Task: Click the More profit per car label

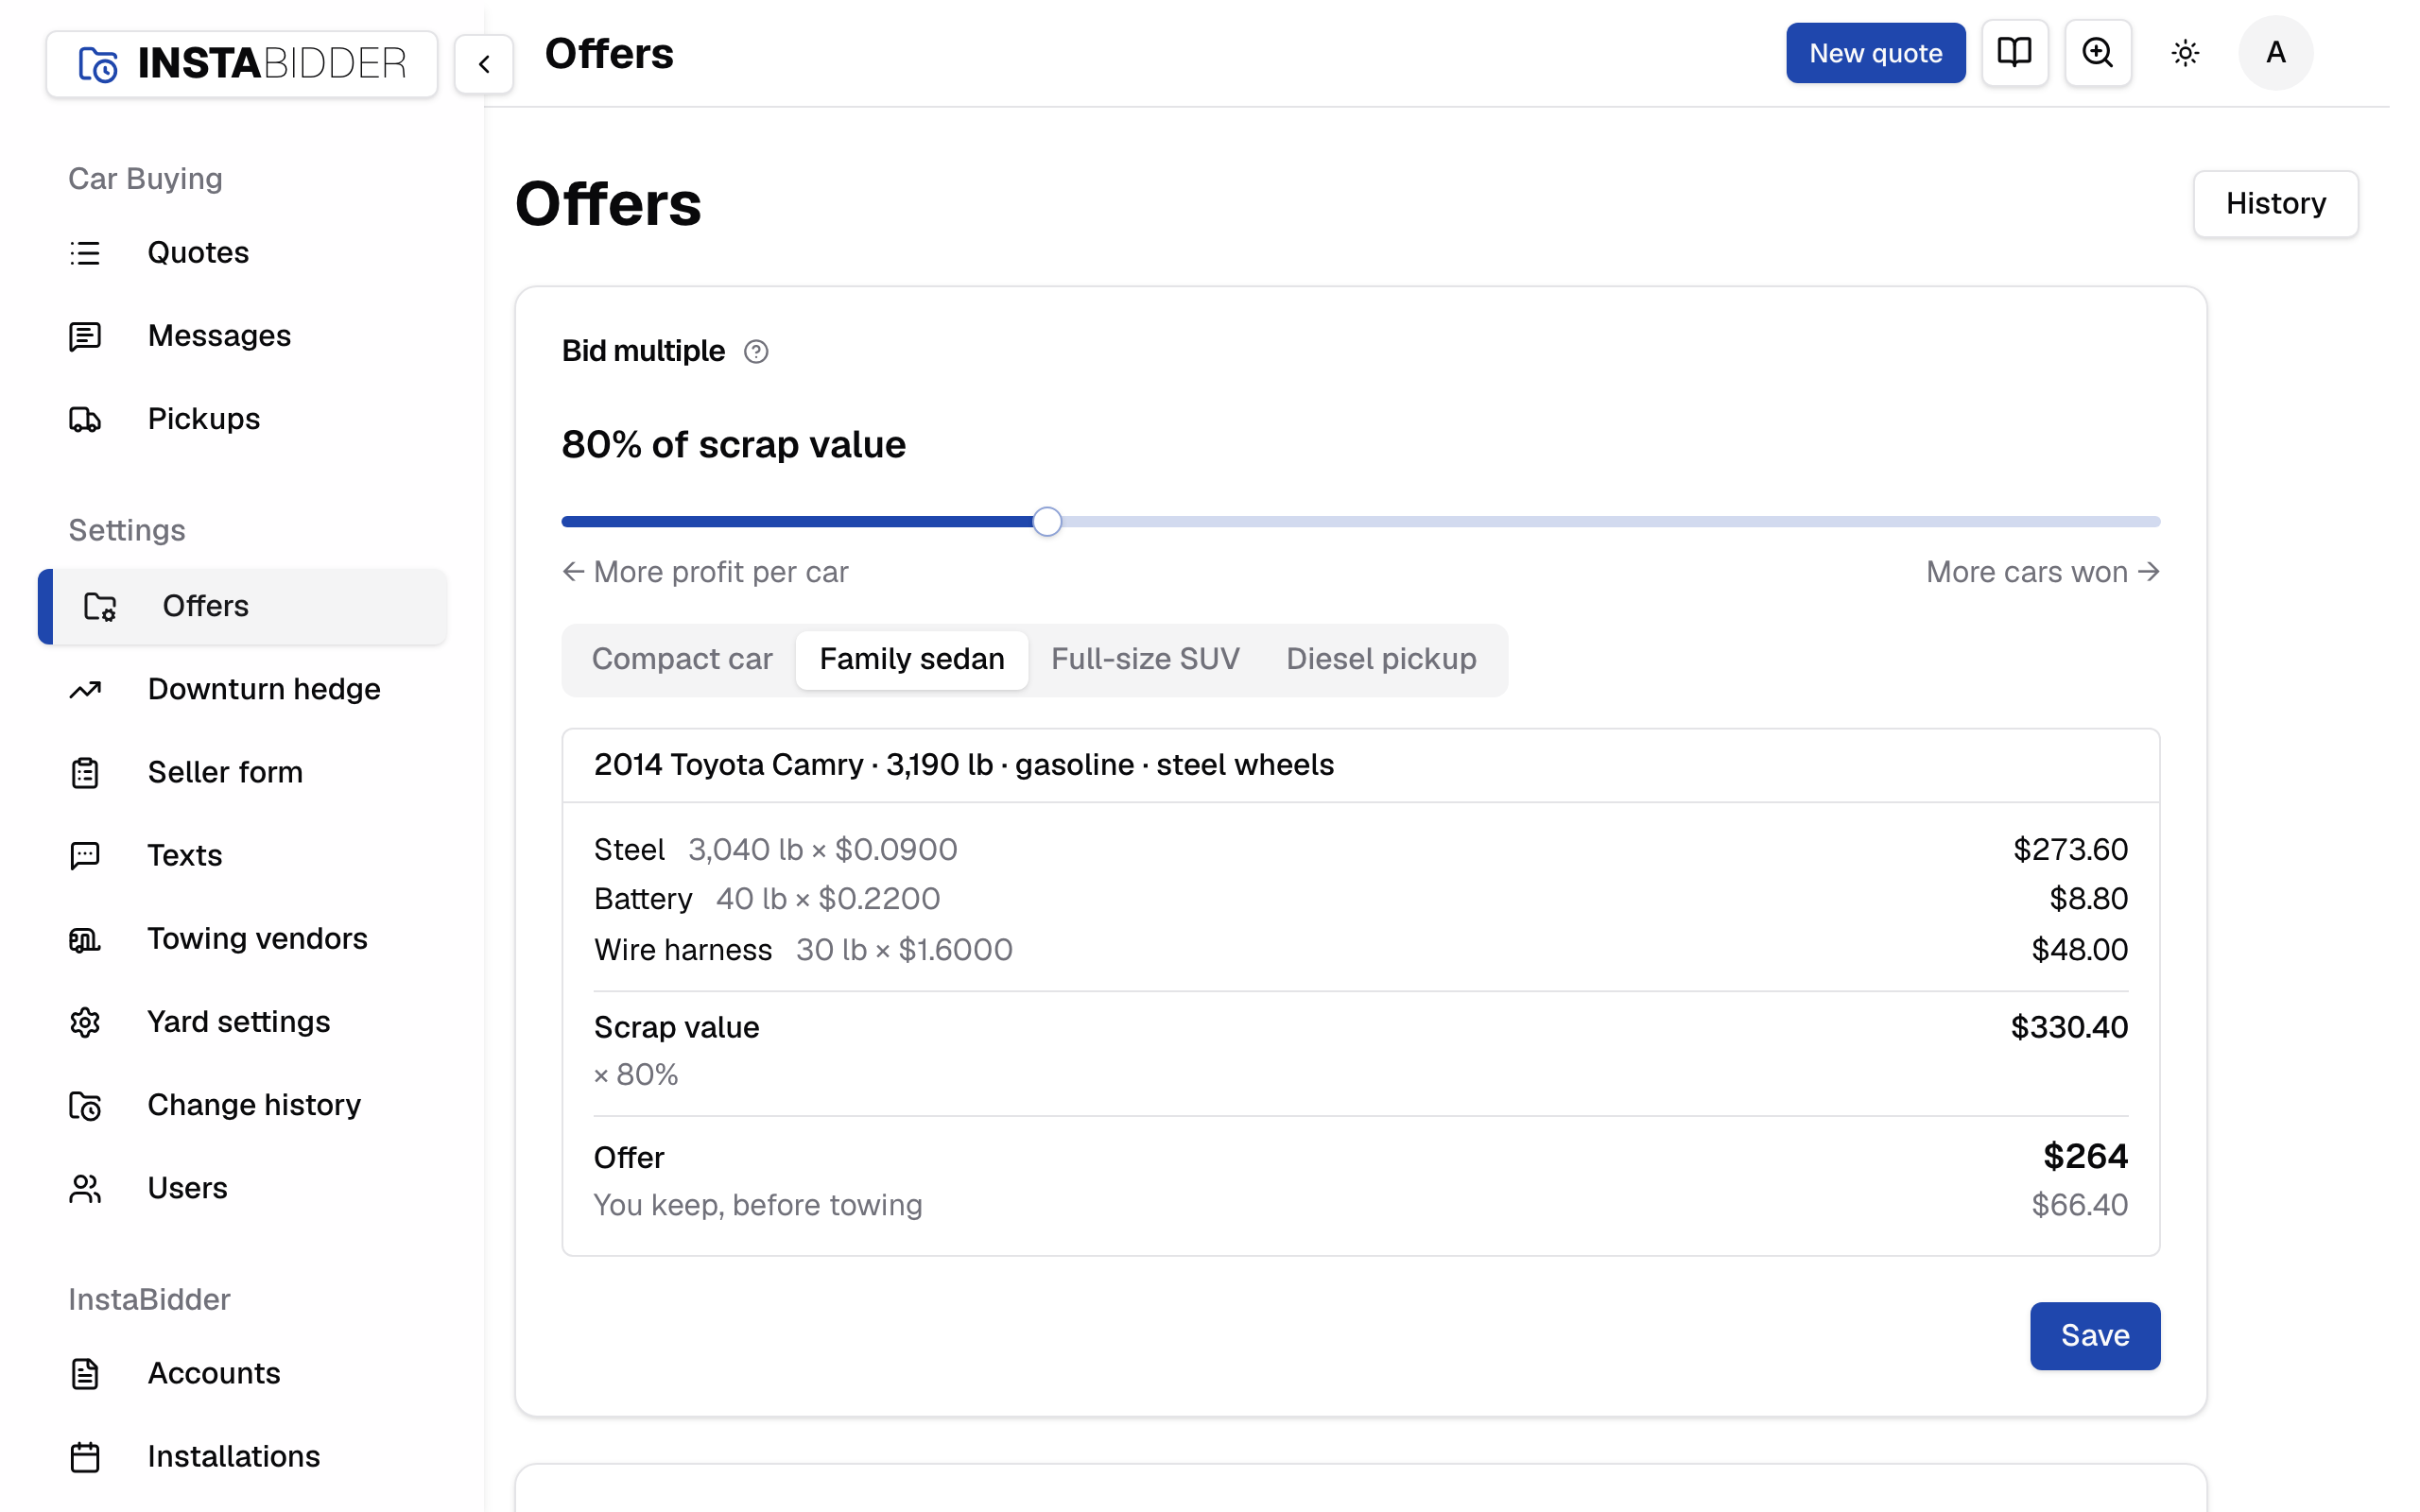Action: coord(706,571)
